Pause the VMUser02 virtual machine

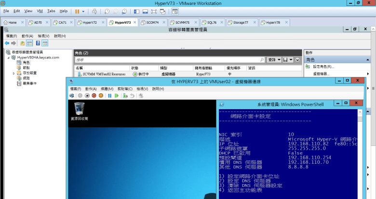[109, 96]
